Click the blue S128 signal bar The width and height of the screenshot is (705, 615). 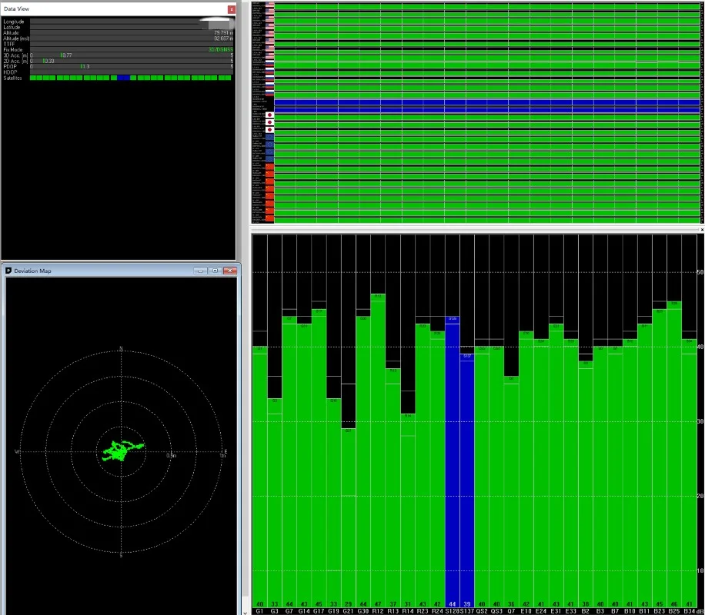[x=453, y=461]
